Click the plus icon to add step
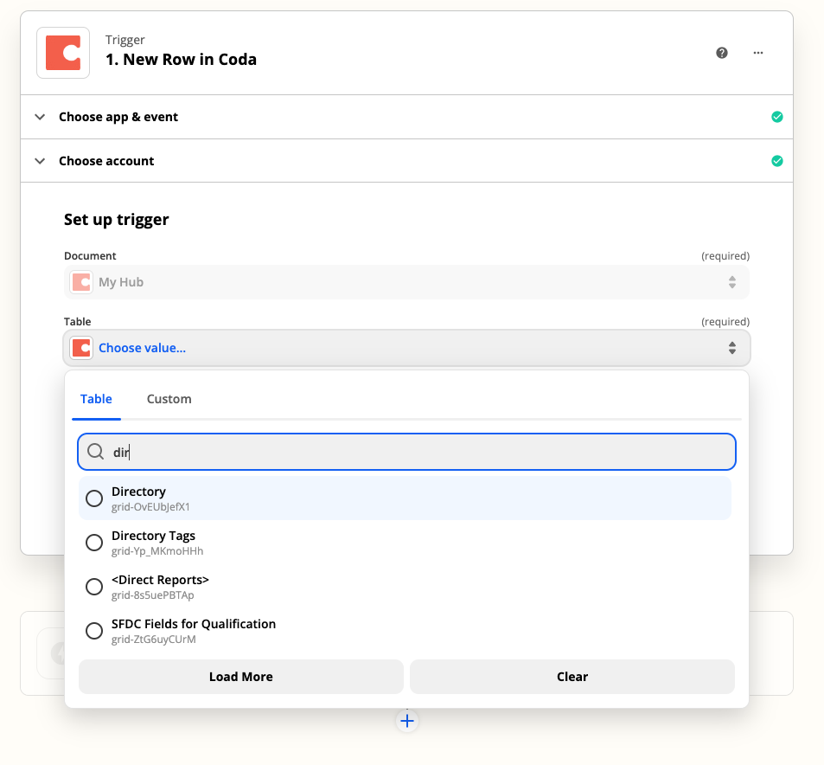The height and width of the screenshot is (765, 824). coord(407,721)
